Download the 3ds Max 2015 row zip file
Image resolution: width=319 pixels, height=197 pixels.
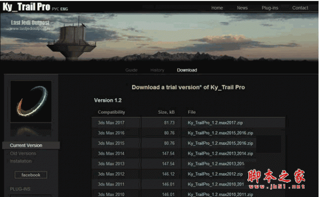pos(220,143)
